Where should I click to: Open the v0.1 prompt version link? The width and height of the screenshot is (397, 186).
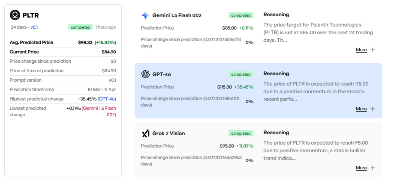[x=34, y=27]
